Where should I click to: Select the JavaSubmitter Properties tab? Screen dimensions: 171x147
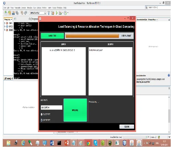point(147,19)
